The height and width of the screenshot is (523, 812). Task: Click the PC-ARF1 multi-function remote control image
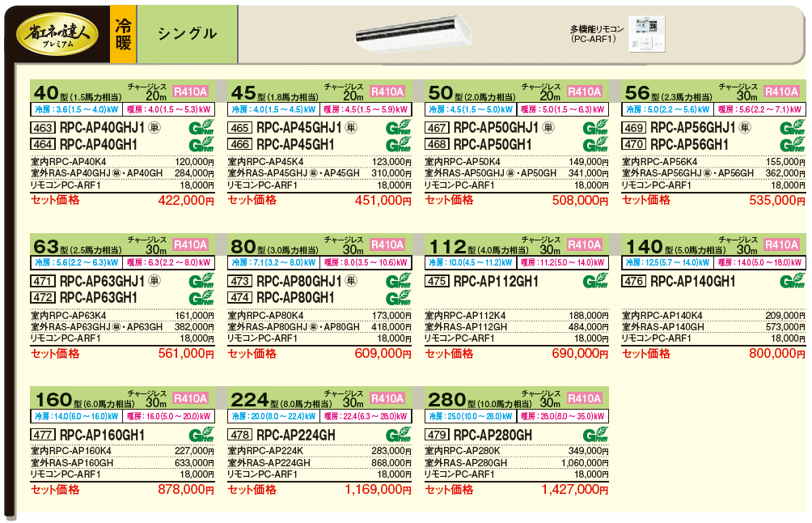[x=646, y=34]
